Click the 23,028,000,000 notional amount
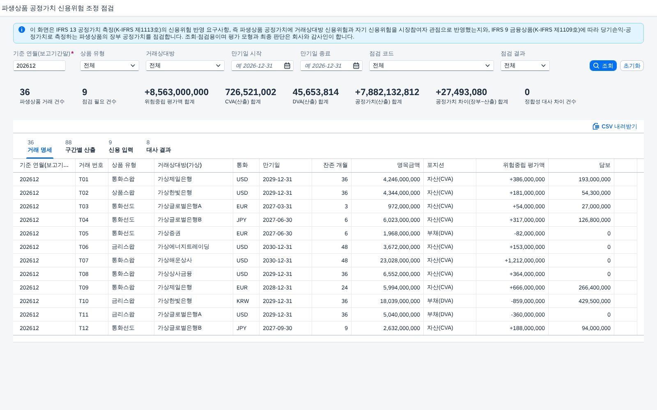Viewport: 657px width, 410px height. point(400,260)
